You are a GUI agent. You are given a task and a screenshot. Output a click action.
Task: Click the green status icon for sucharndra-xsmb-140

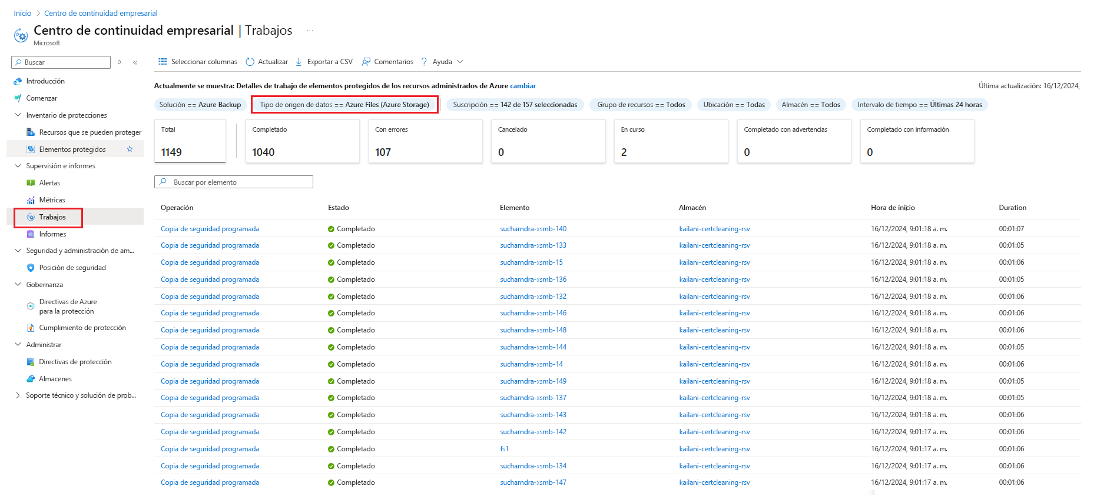tap(331, 229)
